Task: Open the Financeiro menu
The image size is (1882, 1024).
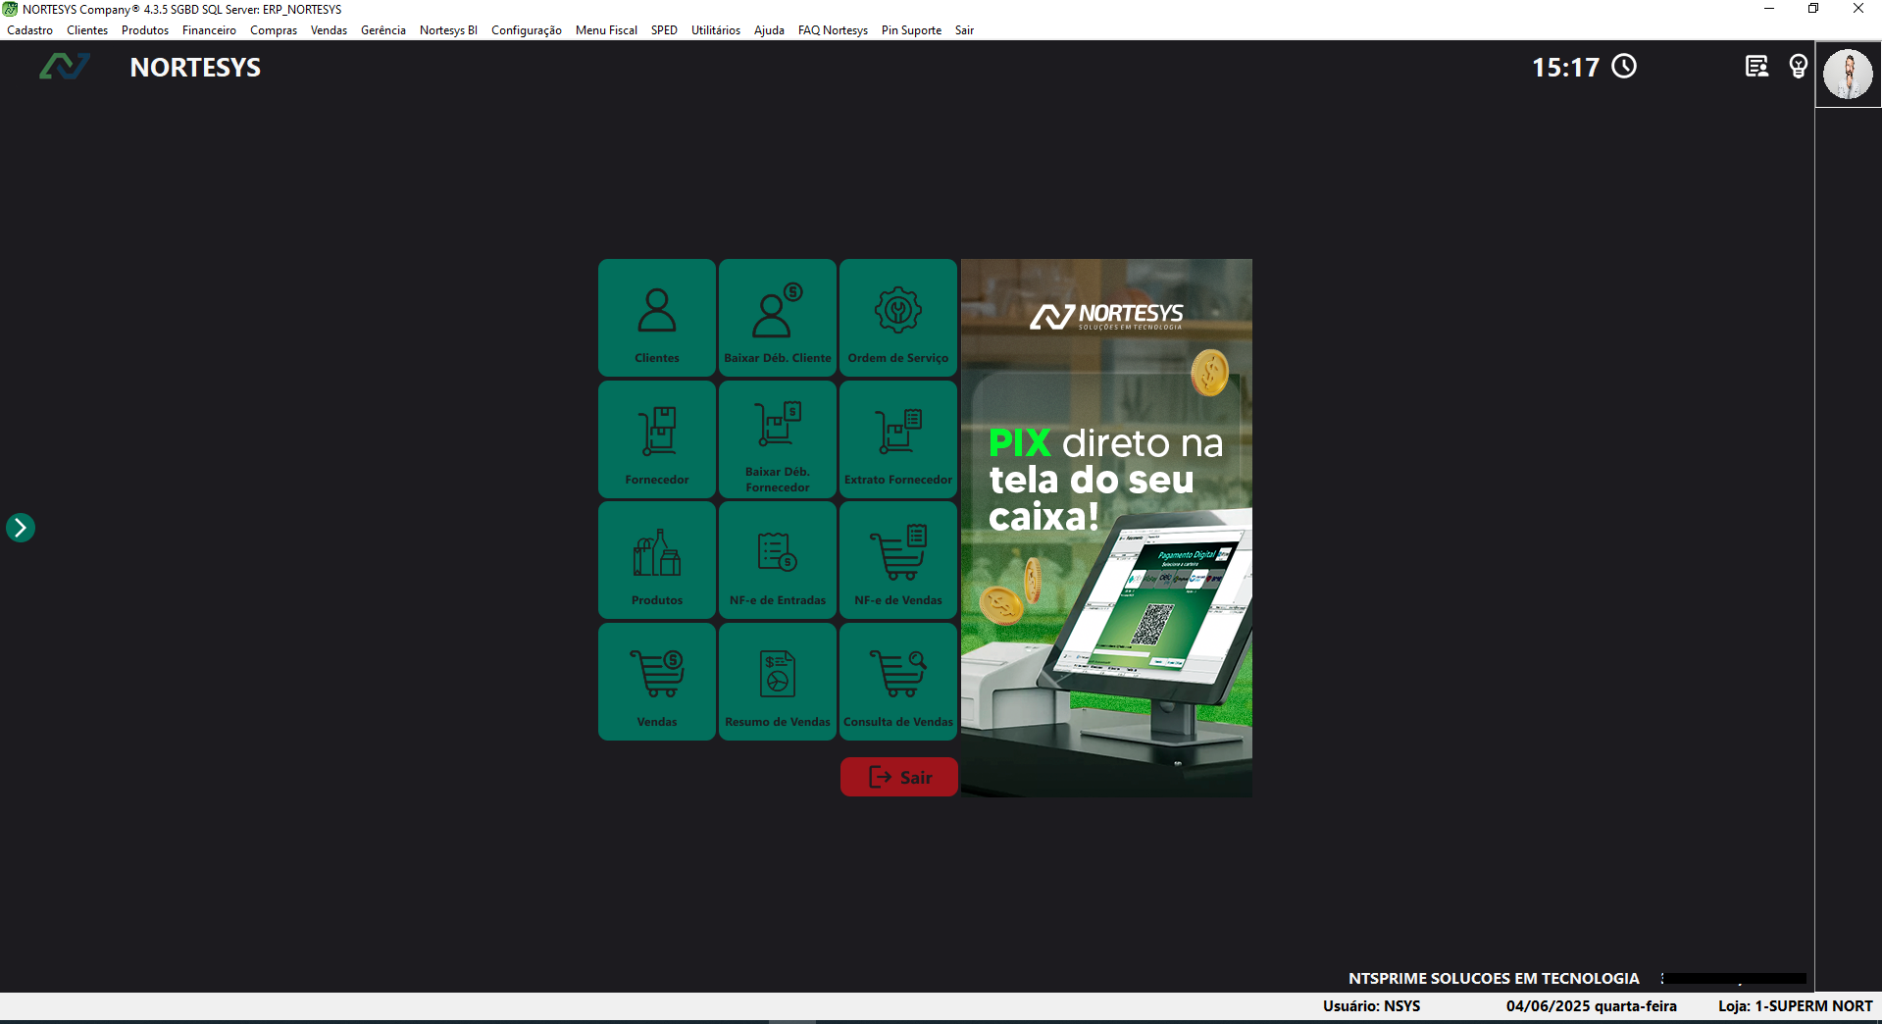Action: (209, 30)
